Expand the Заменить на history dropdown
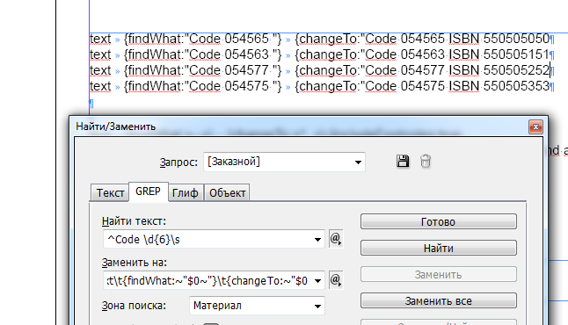The width and height of the screenshot is (568, 325). (x=317, y=280)
